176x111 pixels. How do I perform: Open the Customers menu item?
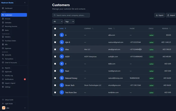14,15
